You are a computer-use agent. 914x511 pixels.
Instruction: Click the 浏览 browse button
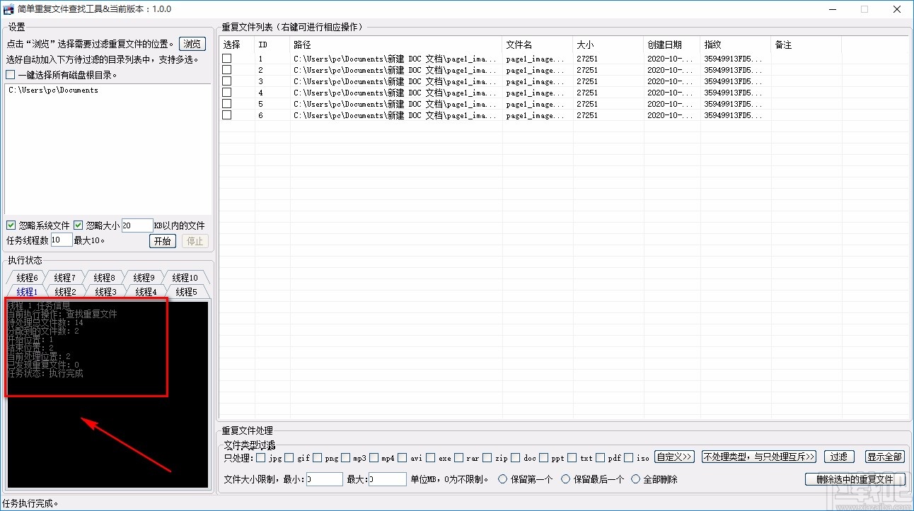click(192, 44)
